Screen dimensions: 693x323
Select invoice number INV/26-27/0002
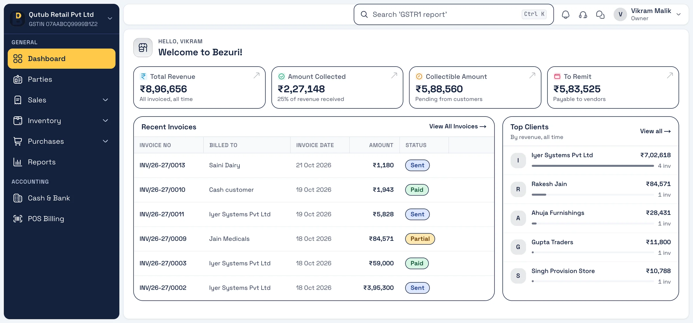click(163, 288)
